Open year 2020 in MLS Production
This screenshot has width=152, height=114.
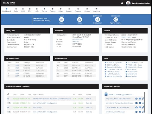(17, 68)
